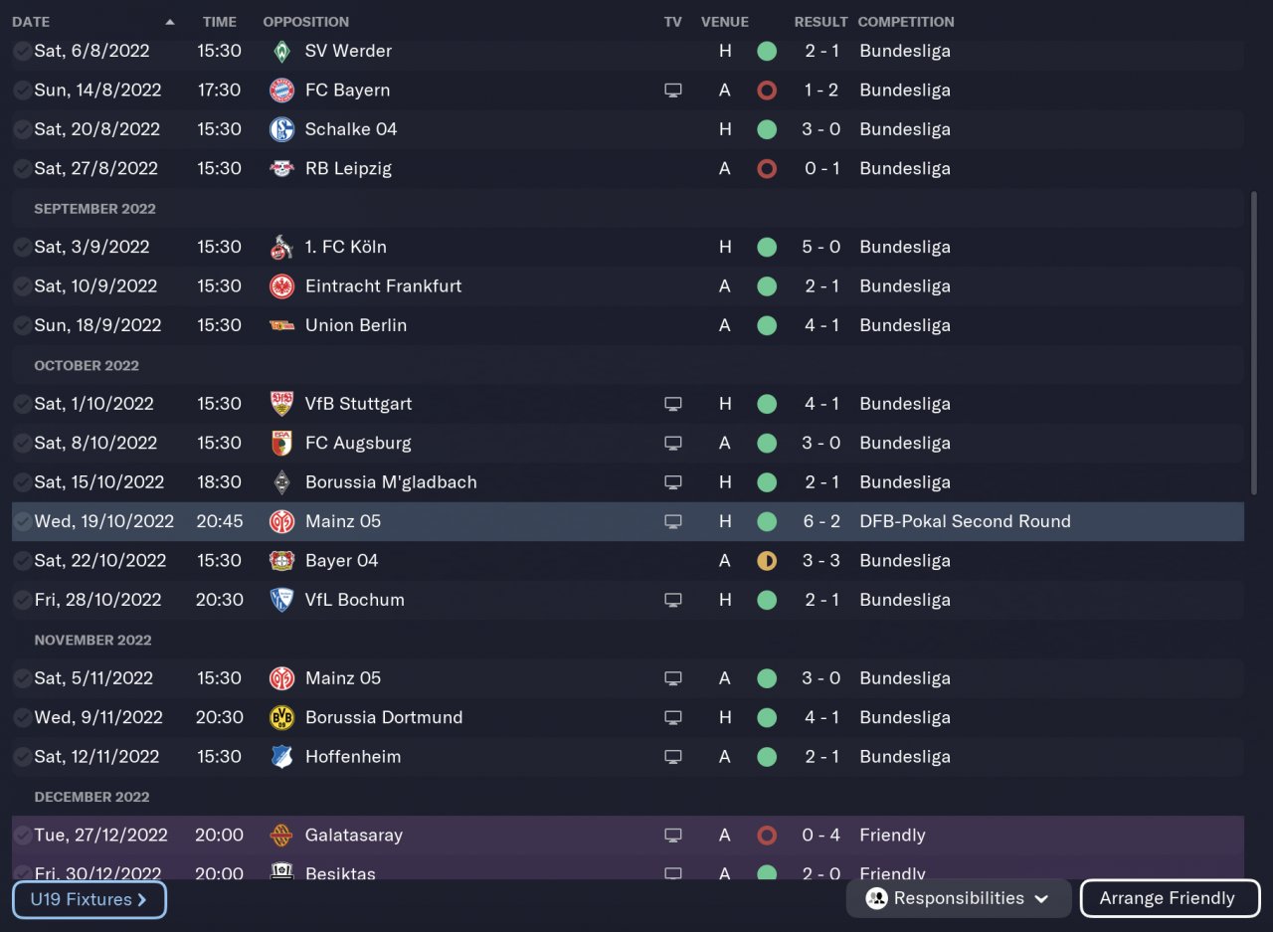
Task: Toggle the check mark beside Hoffenheim fixture
Action: [x=22, y=757]
